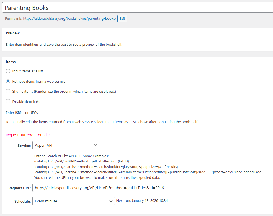Enable the Shuffle items checkbox
This screenshot has width=273, height=216.
(x=8, y=92)
